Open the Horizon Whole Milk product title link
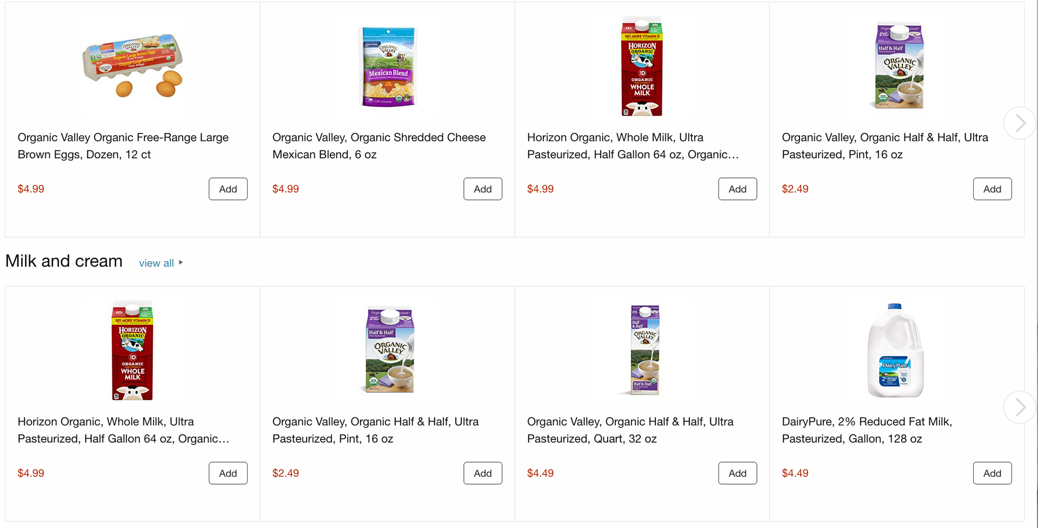 tap(124, 430)
